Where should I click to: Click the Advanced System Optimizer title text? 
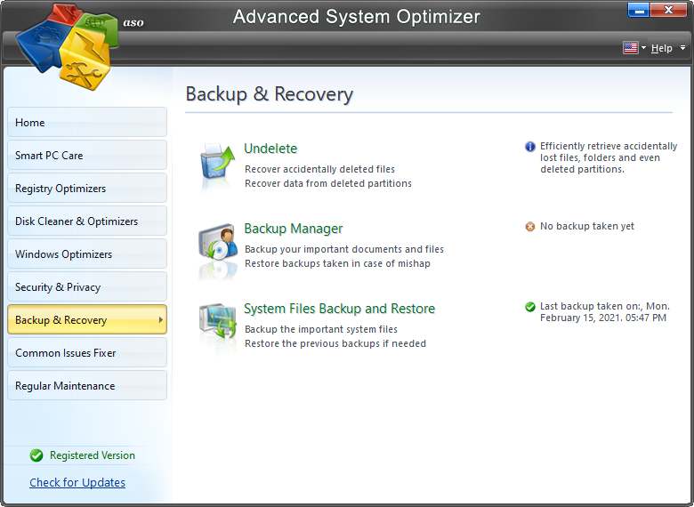[x=356, y=17]
